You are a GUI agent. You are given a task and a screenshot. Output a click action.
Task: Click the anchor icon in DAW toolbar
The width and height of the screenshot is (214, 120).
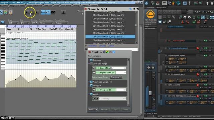click(146, 3)
